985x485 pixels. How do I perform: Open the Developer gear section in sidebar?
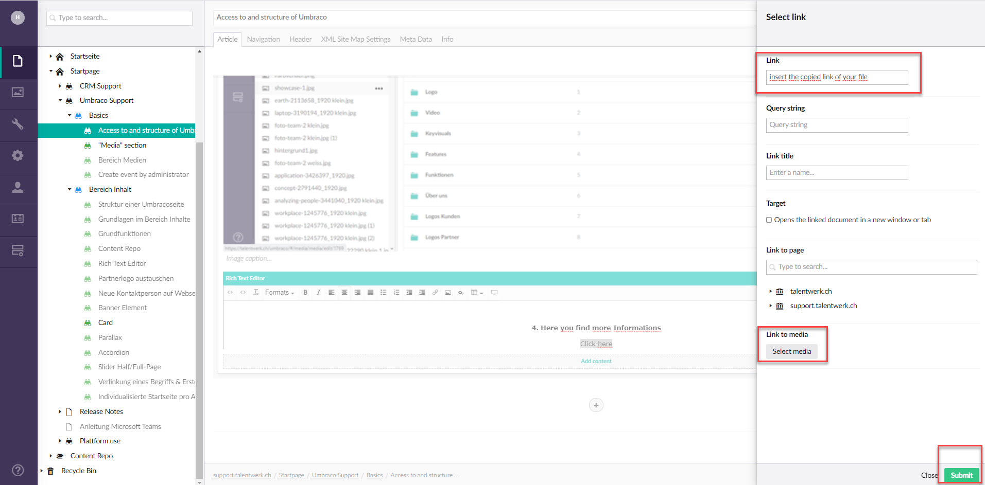point(18,156)
